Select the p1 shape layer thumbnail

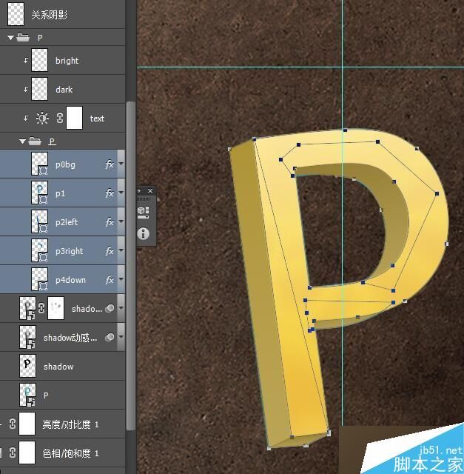(39, 193)
